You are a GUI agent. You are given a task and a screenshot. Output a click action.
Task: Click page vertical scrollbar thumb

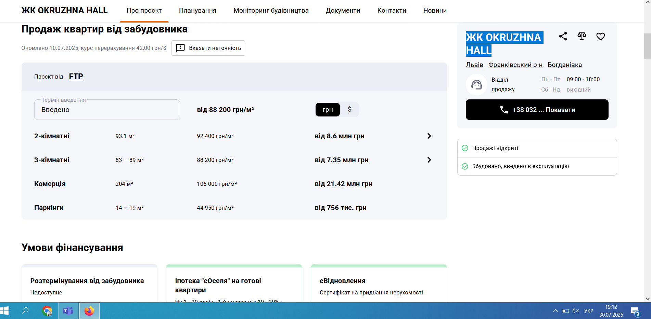point(647,46)
